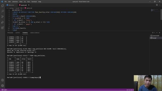Select the Terminal panel tab
162x91 pixels.
(25, 33)
